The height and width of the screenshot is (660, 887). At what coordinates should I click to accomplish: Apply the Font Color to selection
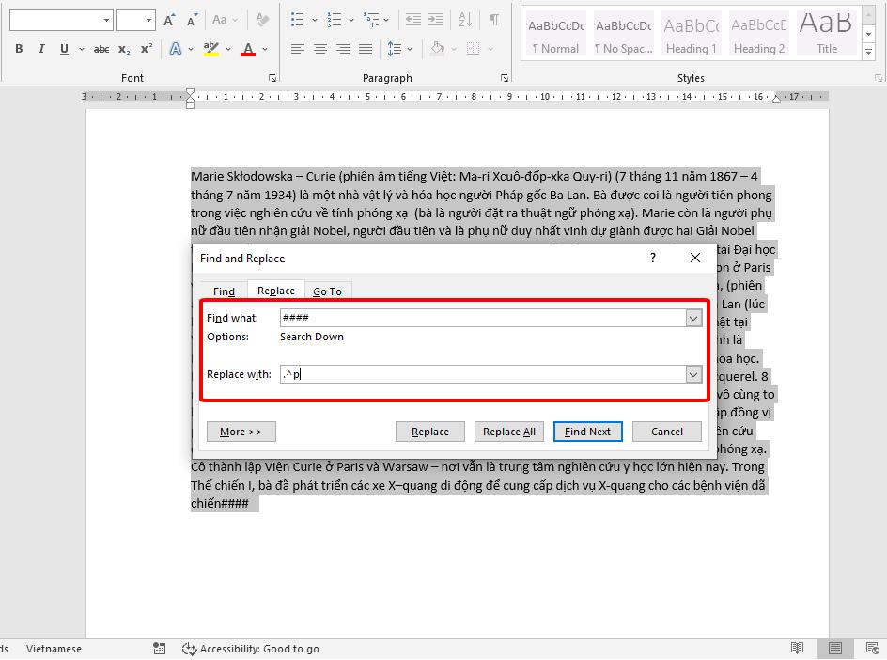point(248,49)
